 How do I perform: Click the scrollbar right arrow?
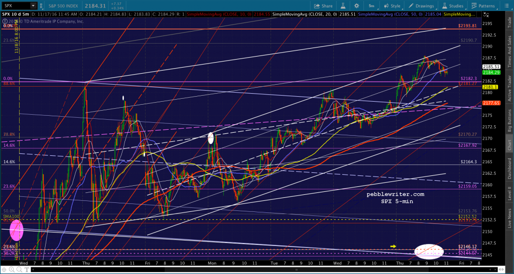[x=495, y=269]
